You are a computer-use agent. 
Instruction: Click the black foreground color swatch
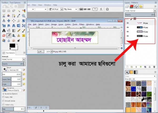(x=12, y=46)
